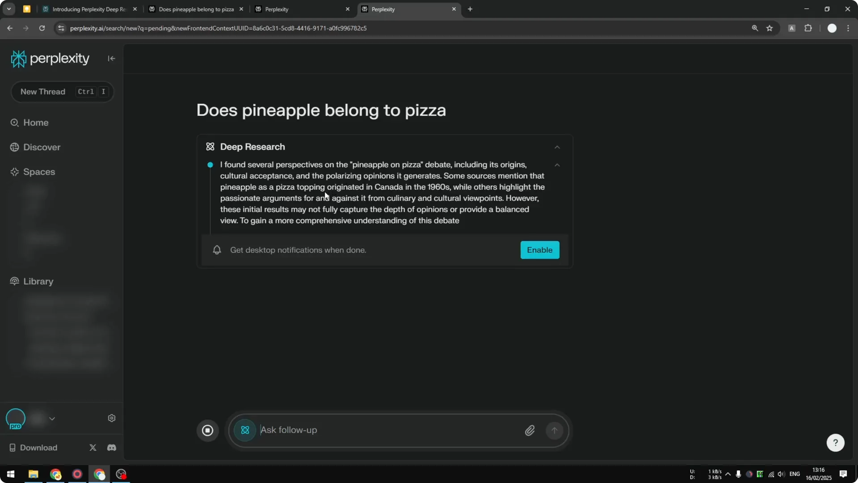The width and height of the screenshot is (858, 483).
Task: Open the Spaces section
Action: (x=39, y=172)
